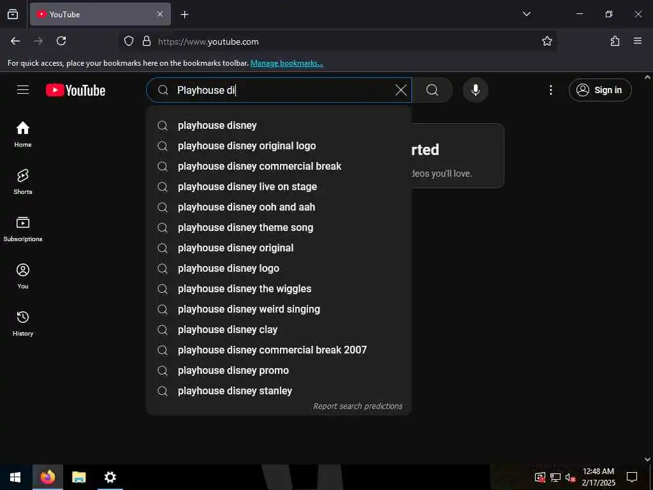Screen dimensions: 653x490
Task: Select suggestion 'playhouse disney promo'
Action: [x=279, y=371]
